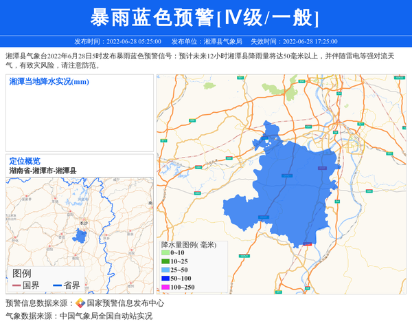The image size is (412, 324).
Task: Select the dark blue 50~100 rainfall swatch
Action: pos(165,278)
